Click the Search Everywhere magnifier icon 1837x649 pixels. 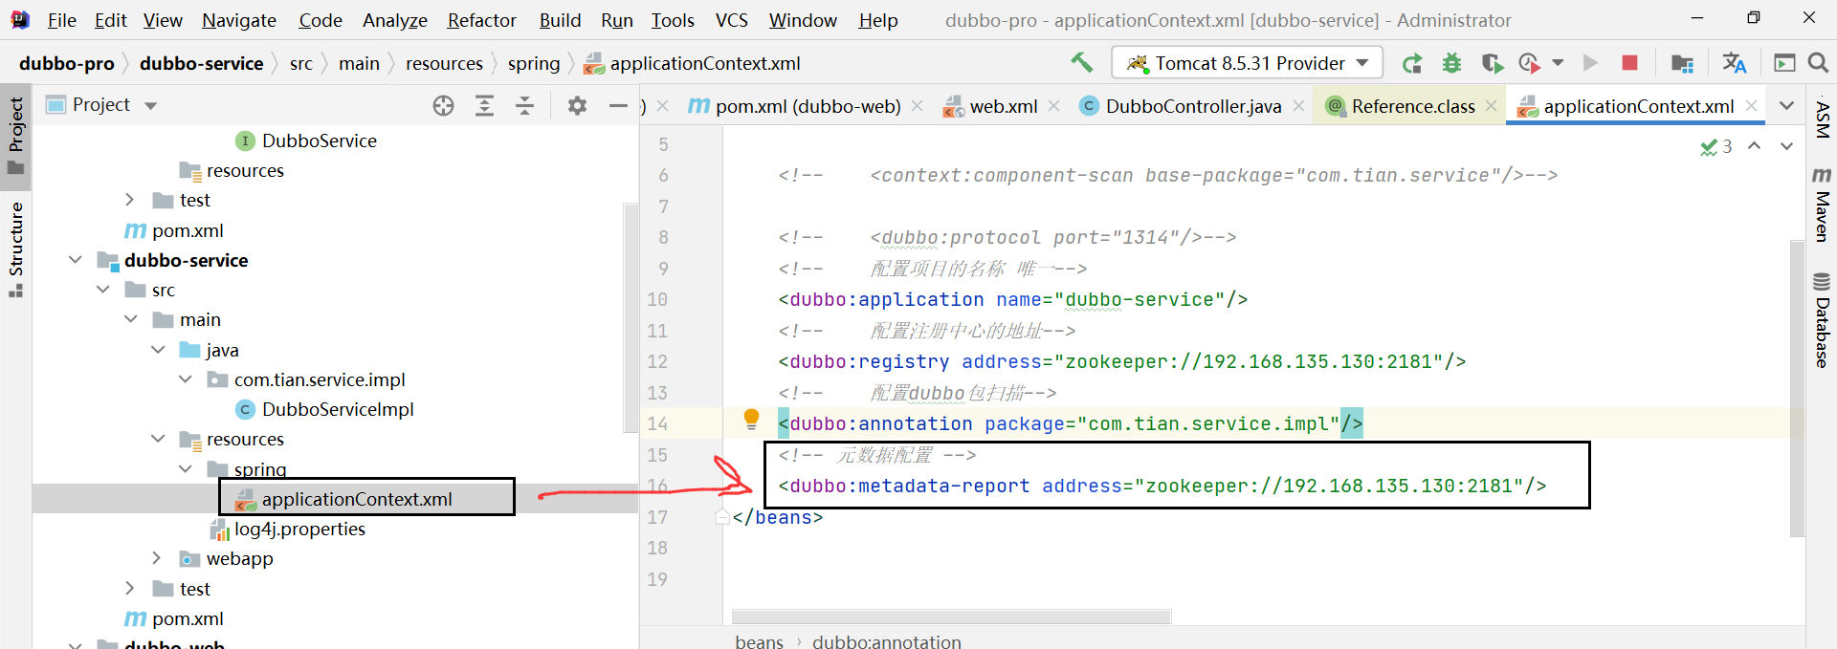pos(1818,63)
